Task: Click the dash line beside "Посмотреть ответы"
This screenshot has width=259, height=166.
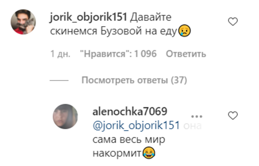Action: click(59, 80)
